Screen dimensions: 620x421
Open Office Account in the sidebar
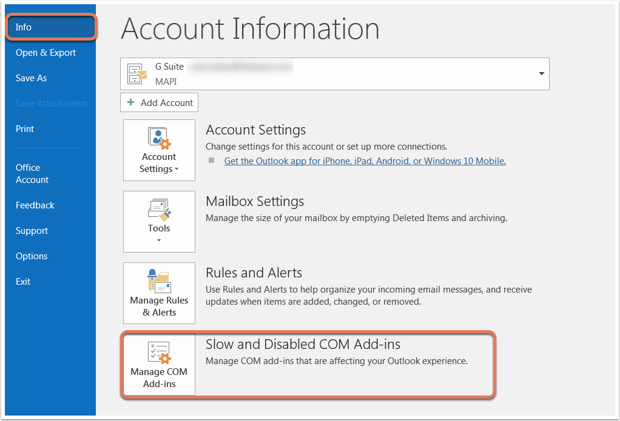(32, 174)
